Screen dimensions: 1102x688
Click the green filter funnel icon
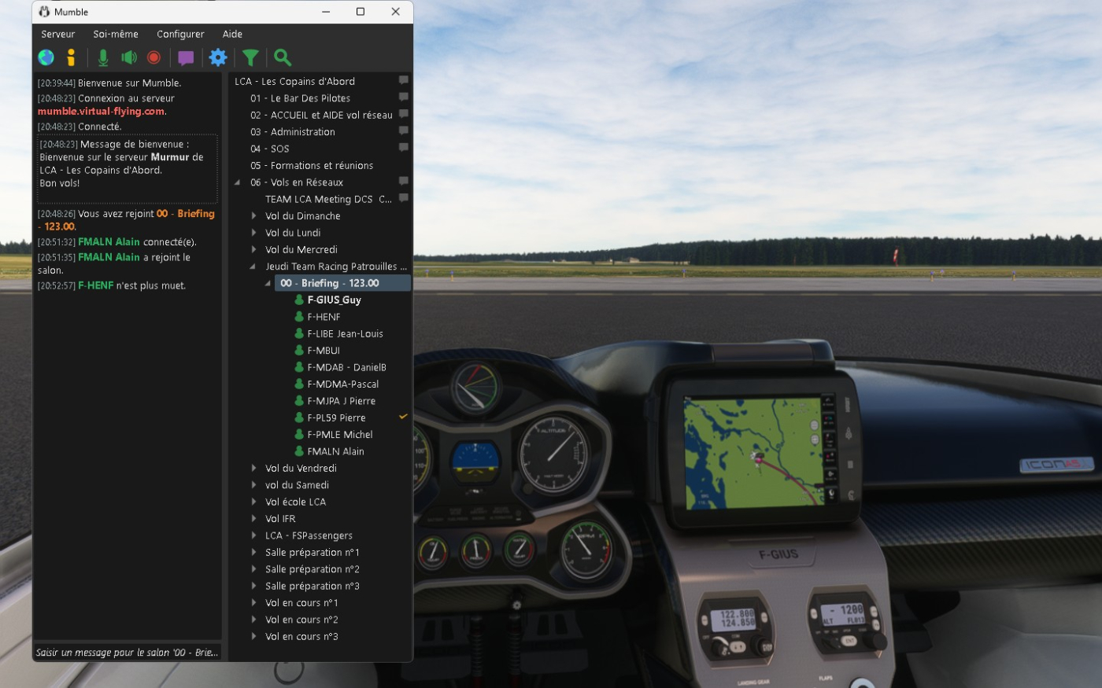(250, 57)
